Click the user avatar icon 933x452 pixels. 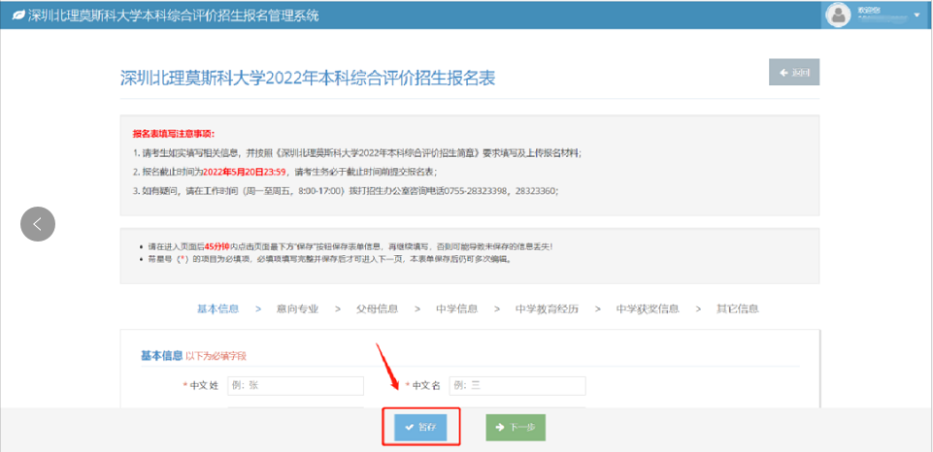[839, 15]
